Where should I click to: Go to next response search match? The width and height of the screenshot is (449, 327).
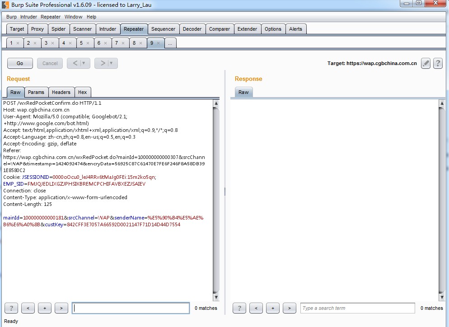(x=290, y=308)
